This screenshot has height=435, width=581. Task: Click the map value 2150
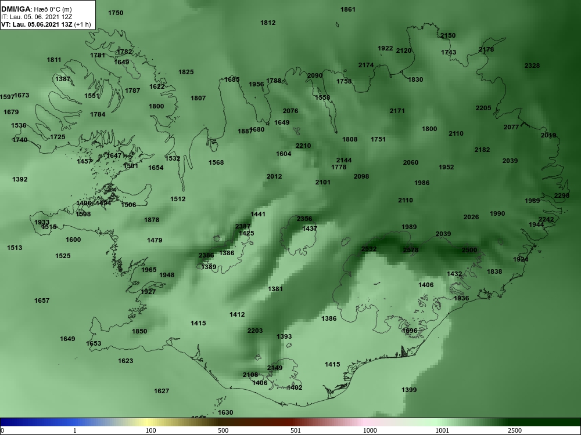pyautogui.click(x=448, y=35)
